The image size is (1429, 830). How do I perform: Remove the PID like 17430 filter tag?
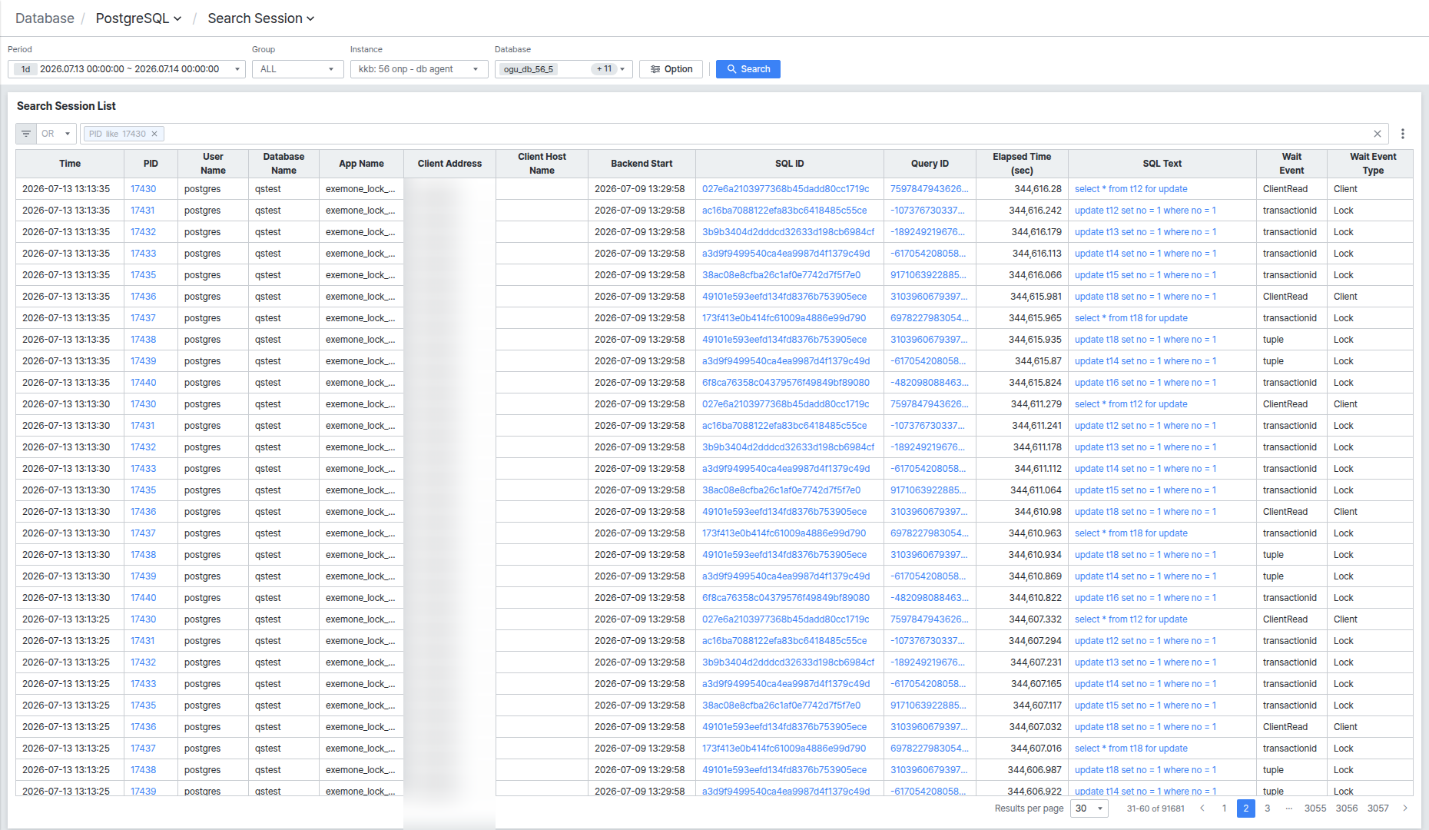click(x=154, y=134)
